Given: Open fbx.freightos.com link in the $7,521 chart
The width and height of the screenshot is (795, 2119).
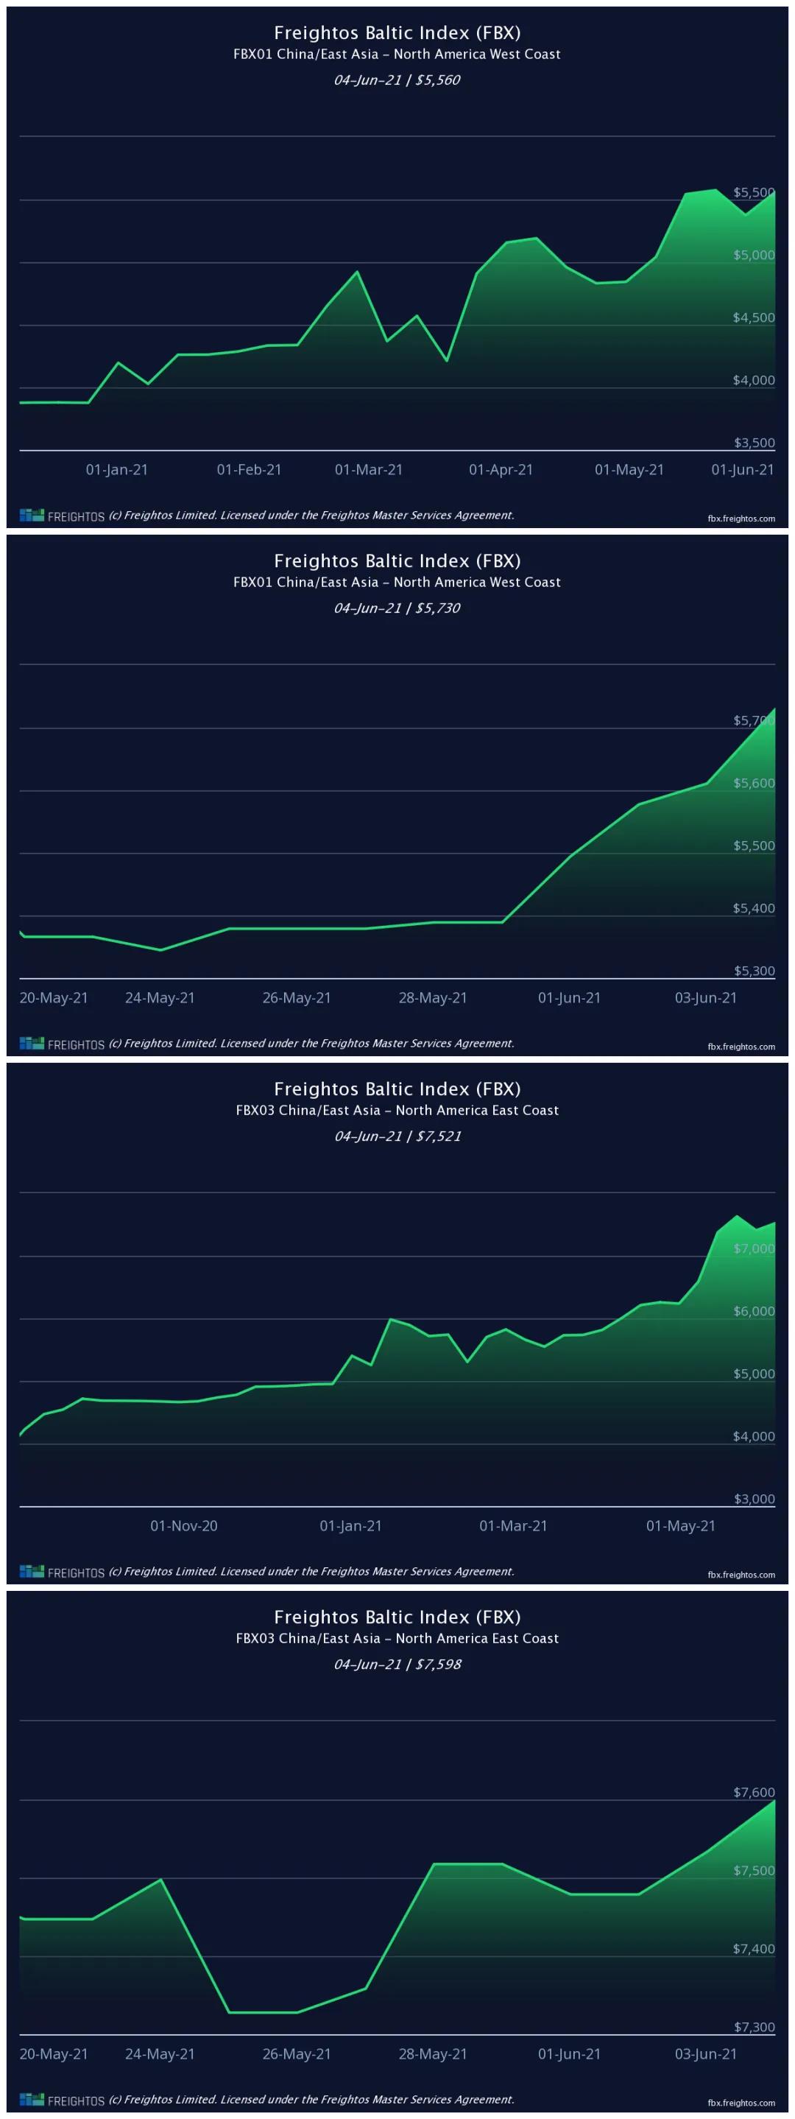Looking at the screenshot, I should coord(741,1575).
